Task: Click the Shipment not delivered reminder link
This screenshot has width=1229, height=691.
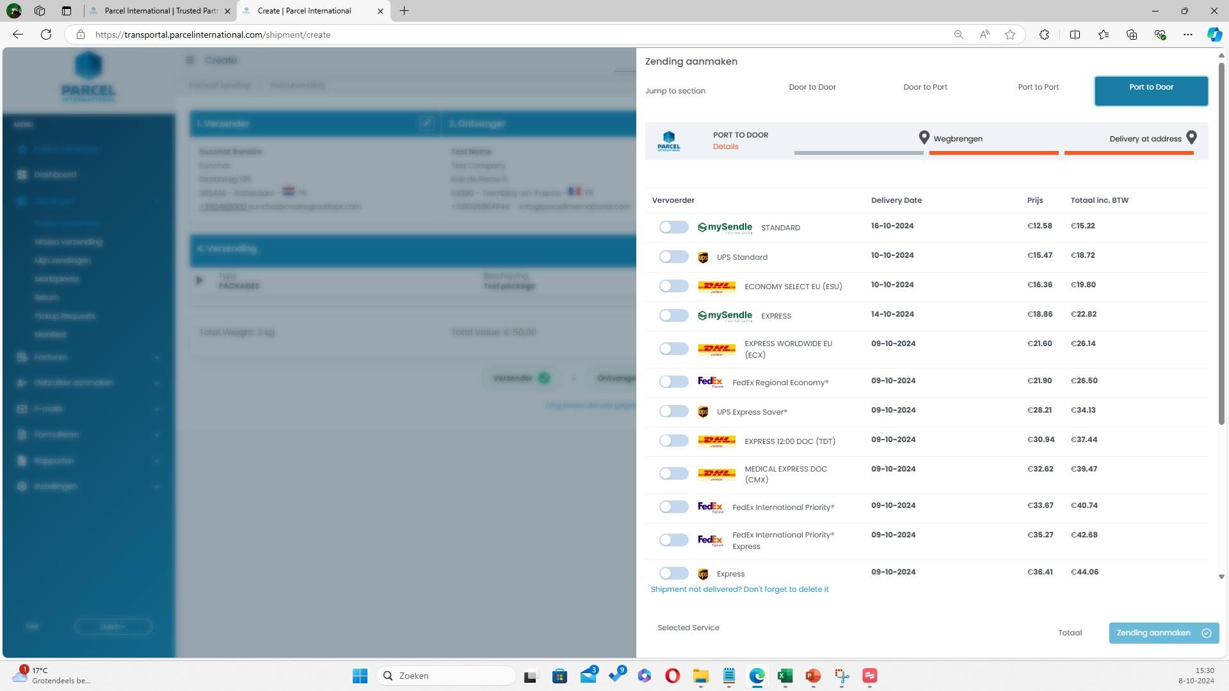Action: pos(739,589)
